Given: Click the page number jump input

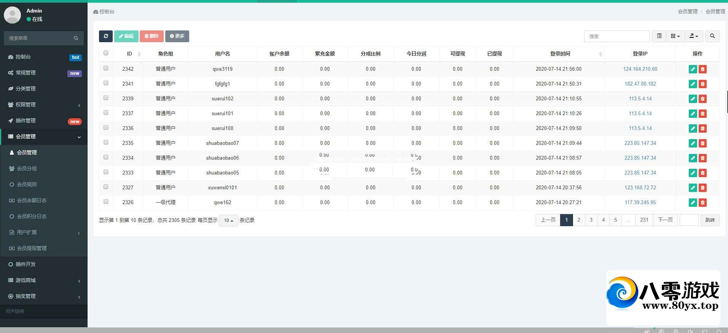Looking at the screenshot, I should [x=689, y=220].
